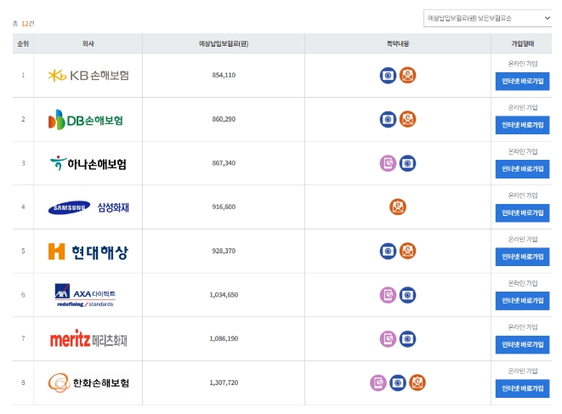Click 인터넷 바로가입 button for AXA다이렉트
This screenshot has width=562, height=414.
tap(522, 301)
